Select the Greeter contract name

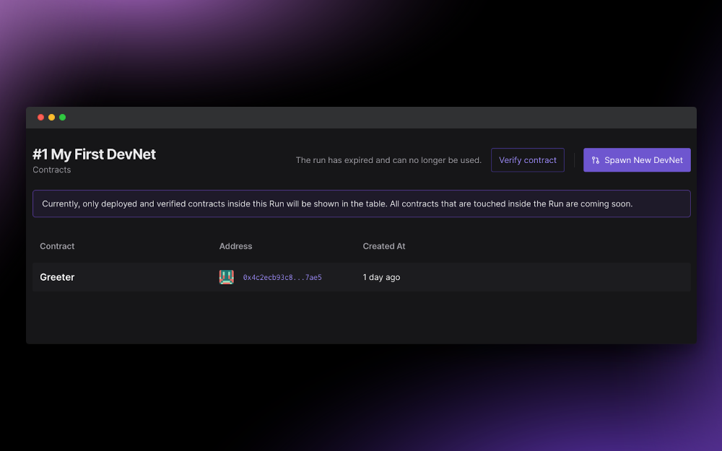pyautogui.click(x=57, y=277)
